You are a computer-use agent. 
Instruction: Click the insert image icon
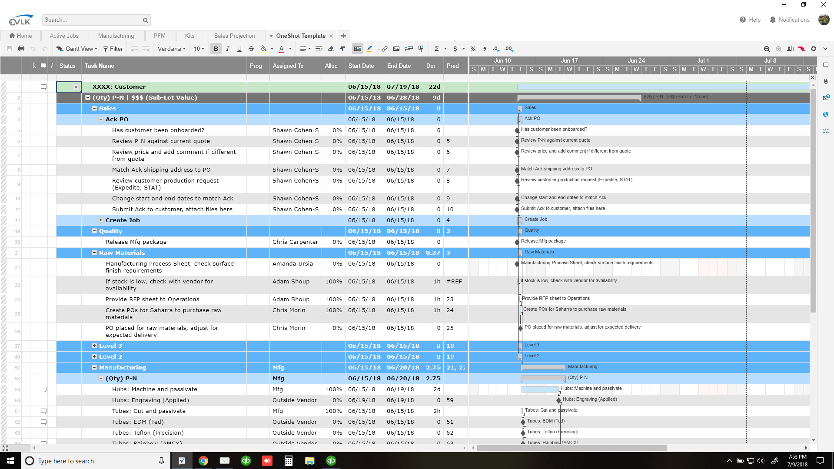396,49
